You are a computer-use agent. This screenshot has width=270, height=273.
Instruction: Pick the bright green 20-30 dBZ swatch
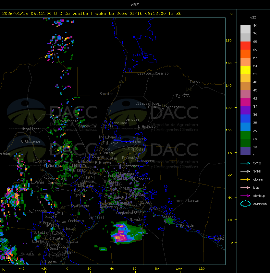pos(245,135)
